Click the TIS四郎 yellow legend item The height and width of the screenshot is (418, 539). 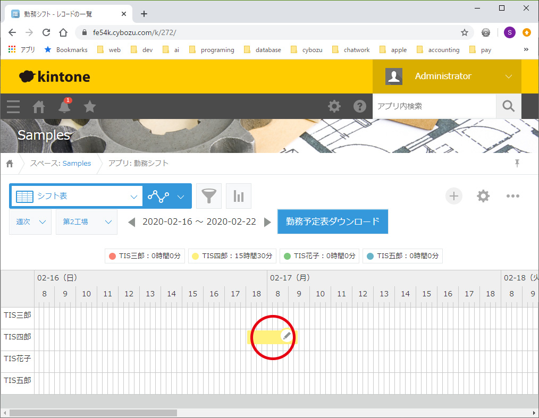point(232,256)
